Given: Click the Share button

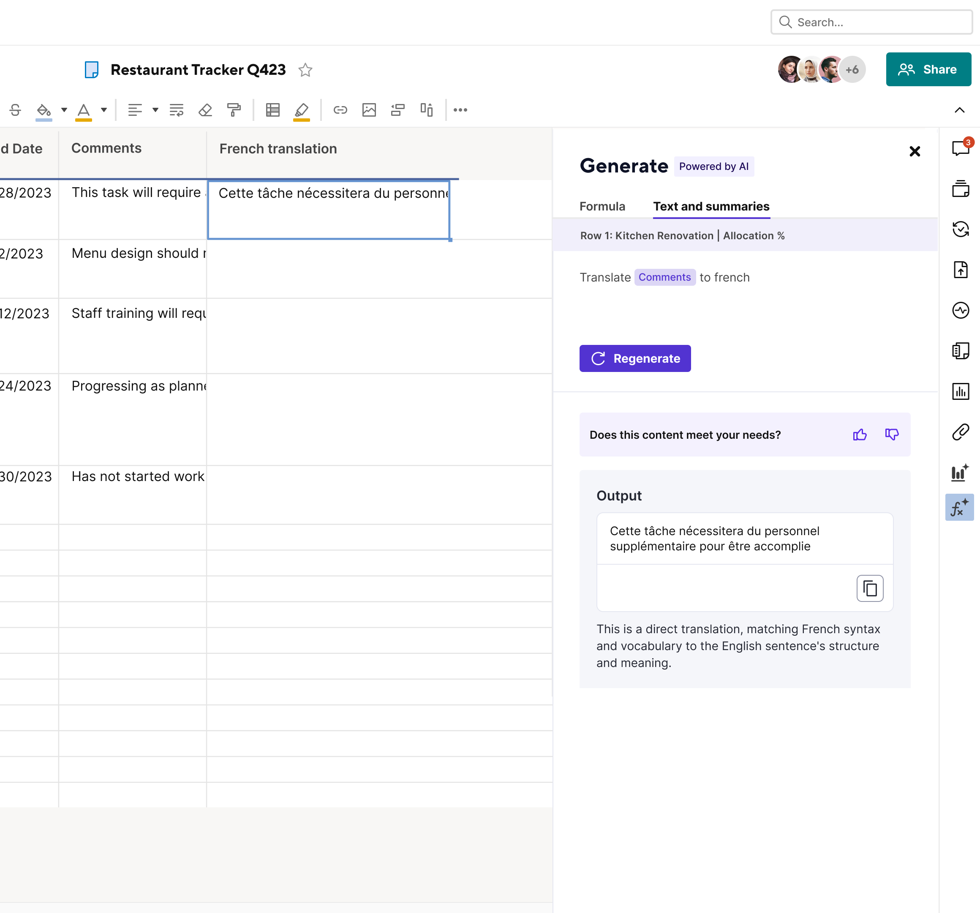Looking at the screenshot, I should coord(928,70).
